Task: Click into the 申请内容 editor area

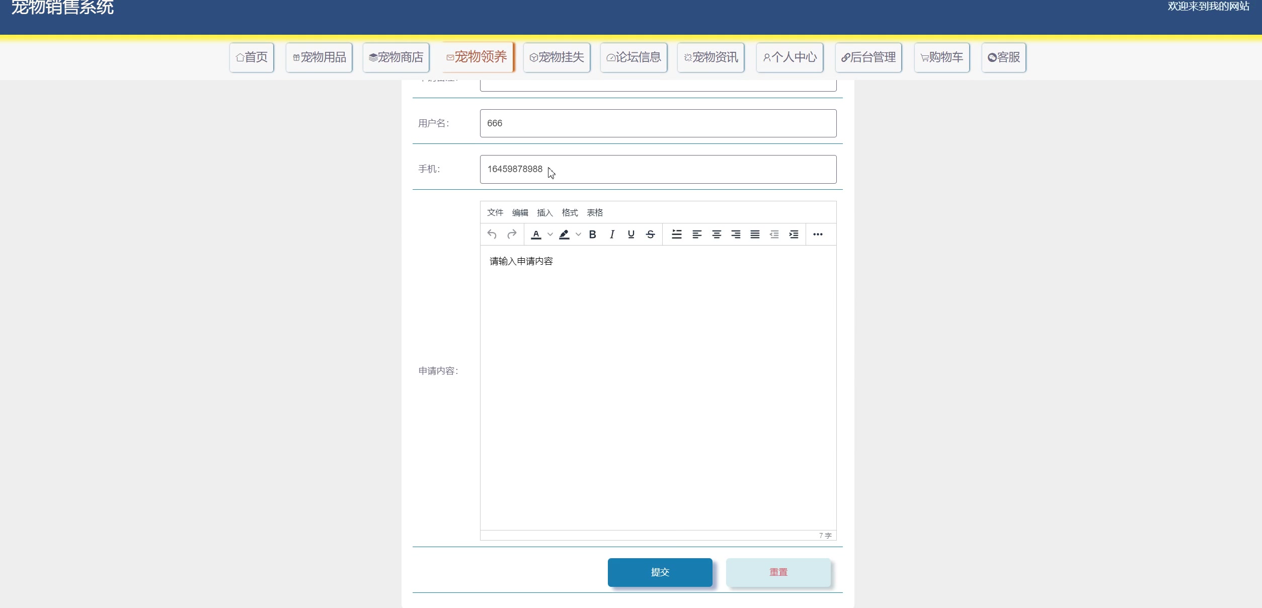Action: click(x=658, y=388)
